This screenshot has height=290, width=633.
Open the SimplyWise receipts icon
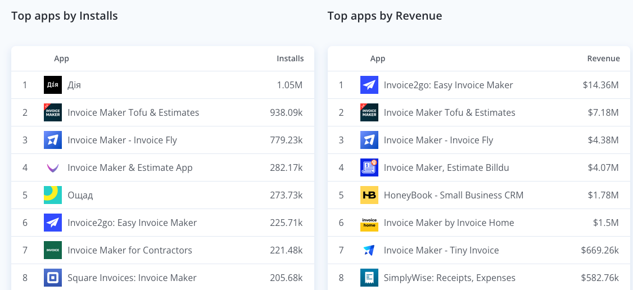369,278
